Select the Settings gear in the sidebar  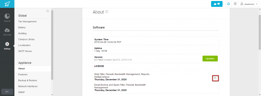[7, 46]
